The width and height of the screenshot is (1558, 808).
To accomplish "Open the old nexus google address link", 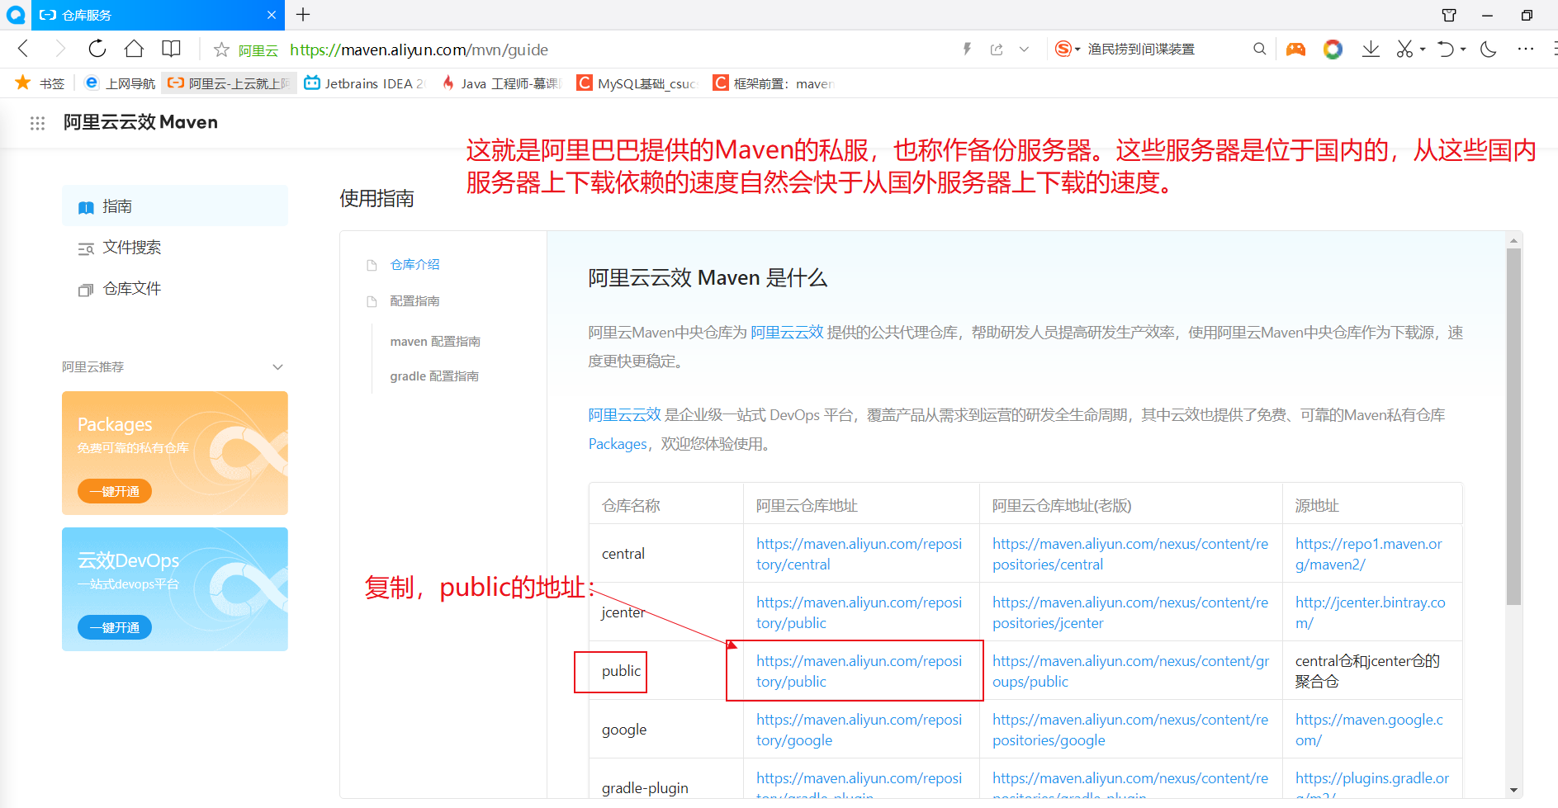I will pos(1130,730).
